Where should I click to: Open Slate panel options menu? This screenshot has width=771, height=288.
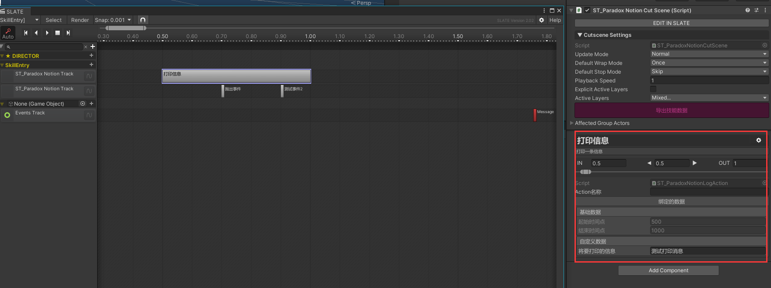click(544, 11)
